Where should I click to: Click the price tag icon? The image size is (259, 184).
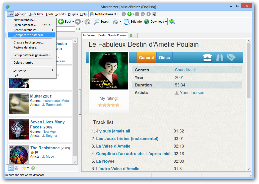[x=231, y=57]
